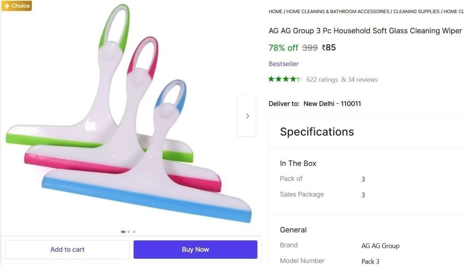Click the Specifications heading

(317, 132)
